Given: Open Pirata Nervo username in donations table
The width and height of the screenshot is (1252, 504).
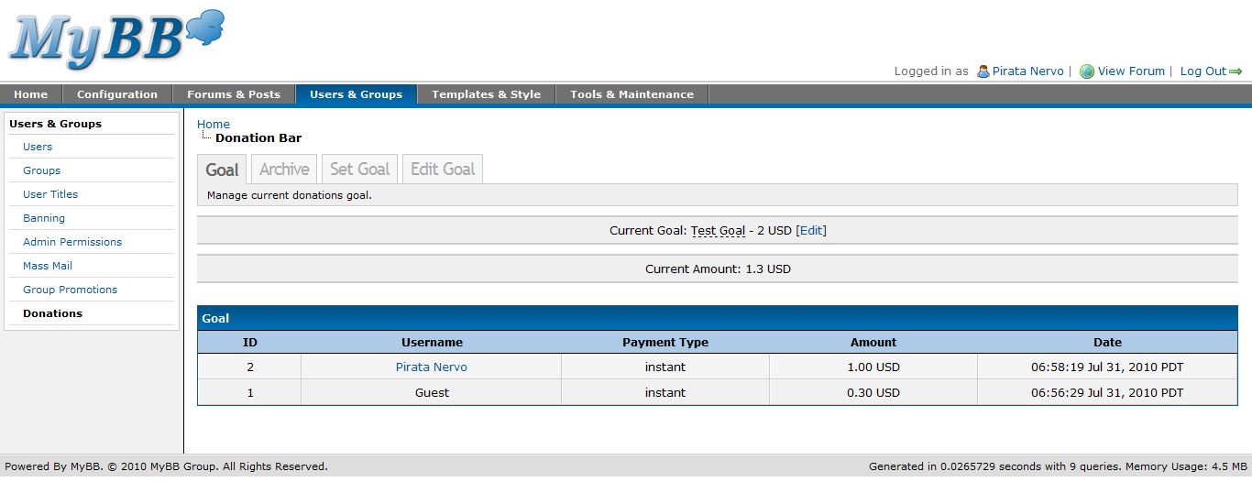Looking at the screenshot, I should (432, 367).
